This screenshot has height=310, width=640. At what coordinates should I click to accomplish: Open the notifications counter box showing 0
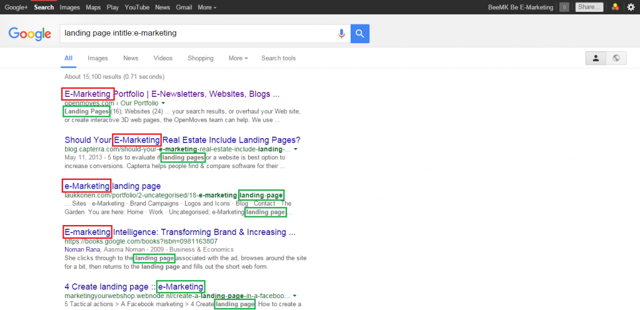[564, 7]
